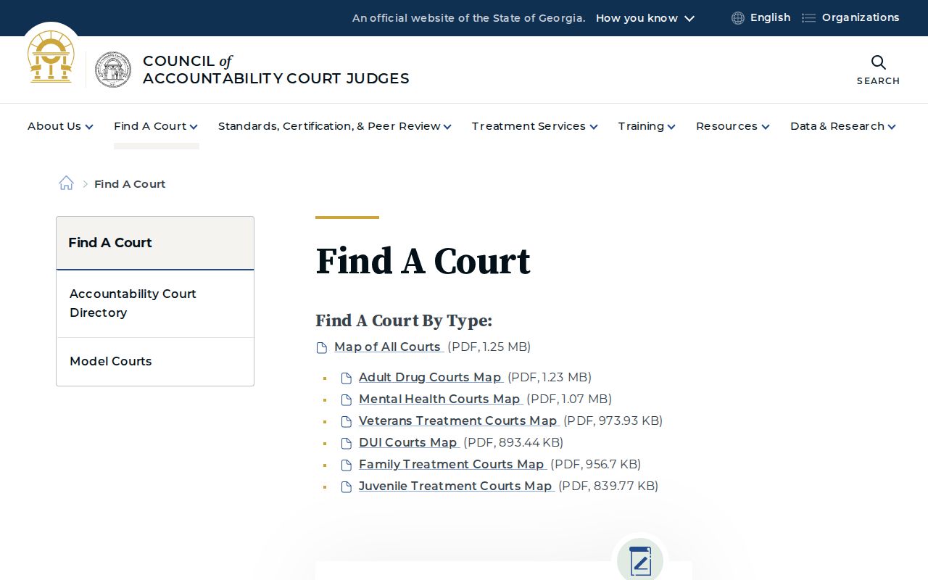This screenshot has width=928, height=580.
Task: Open the Adult Drug Courts Map link
Action: tap(431, 377)
